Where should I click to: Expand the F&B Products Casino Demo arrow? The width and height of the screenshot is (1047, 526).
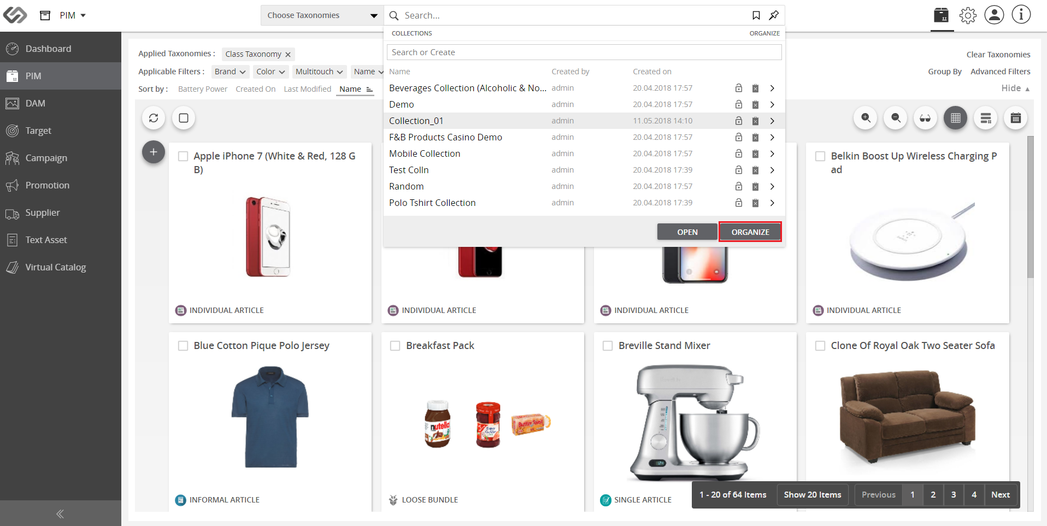(772, 137)
